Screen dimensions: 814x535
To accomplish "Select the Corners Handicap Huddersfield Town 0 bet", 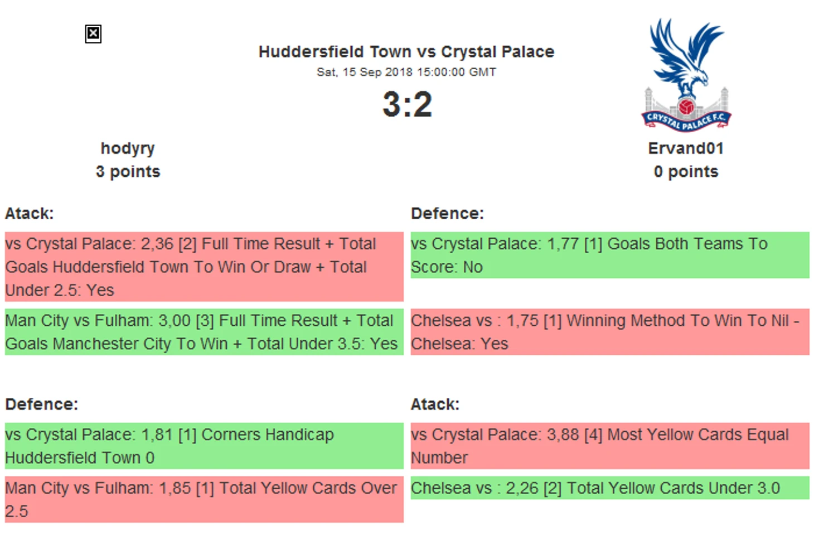I will pyautogui.click(x=204, y=446).
